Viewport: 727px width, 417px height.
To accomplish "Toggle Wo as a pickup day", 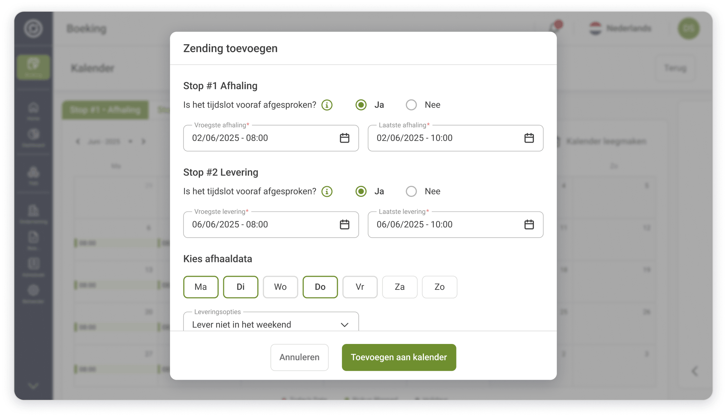I will (x=280, y=287).
